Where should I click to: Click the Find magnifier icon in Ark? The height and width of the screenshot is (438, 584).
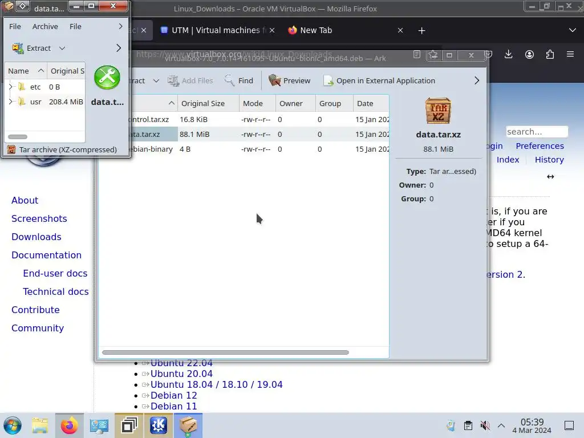229,80
